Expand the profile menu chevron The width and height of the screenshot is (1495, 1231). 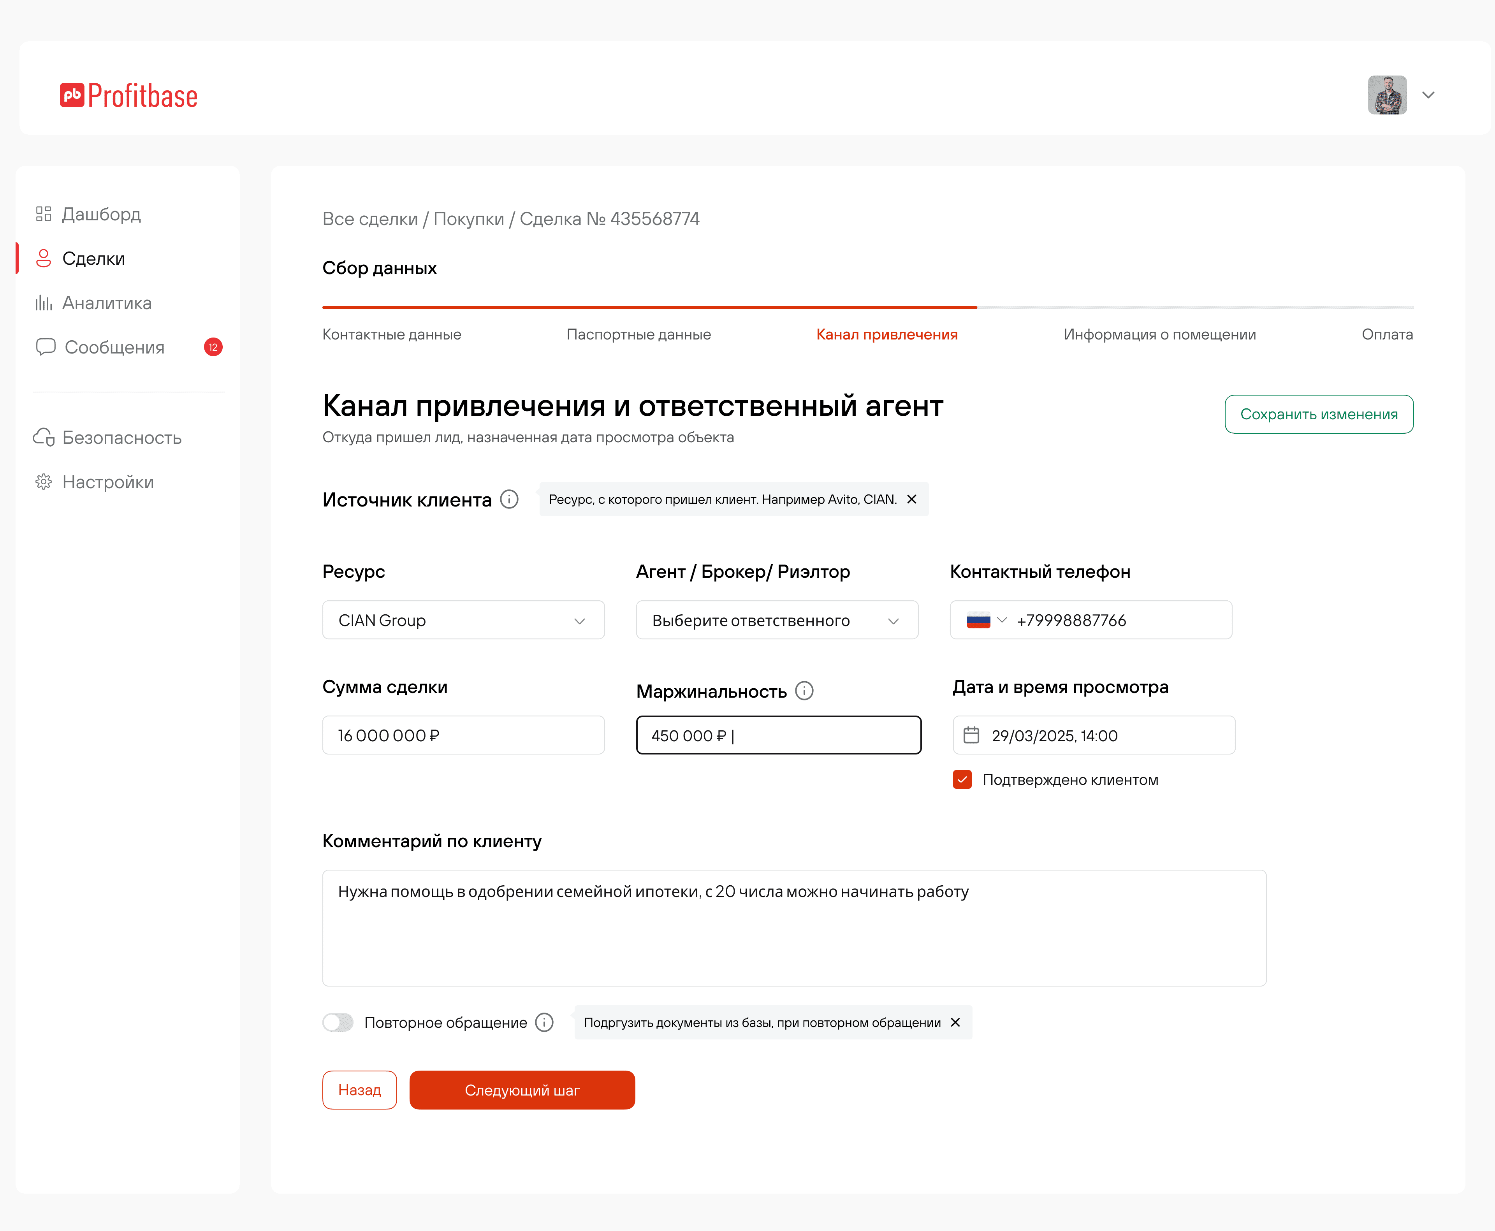(1428, 95)
